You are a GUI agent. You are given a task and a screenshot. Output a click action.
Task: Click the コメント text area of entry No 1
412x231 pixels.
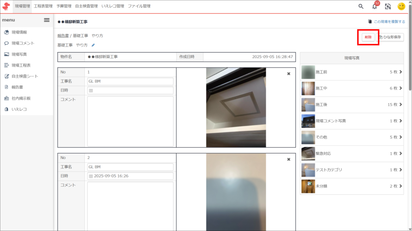click(130, 121)
